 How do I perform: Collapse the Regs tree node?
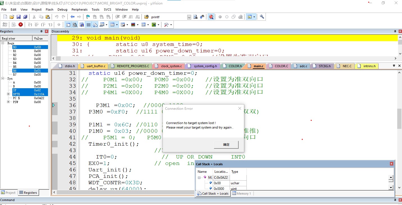pyautogui.click(x=3, y=43)
